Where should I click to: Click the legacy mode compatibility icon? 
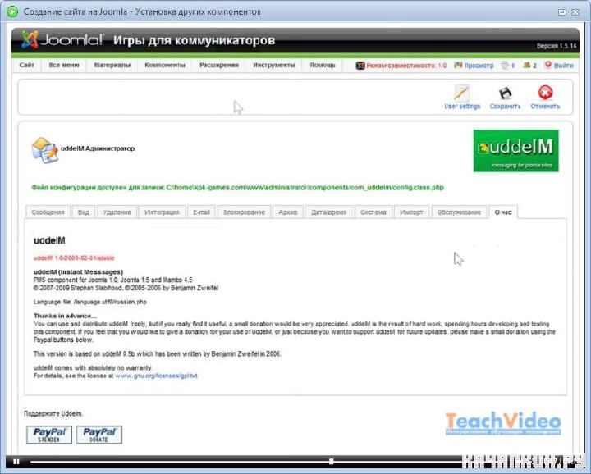[360, 66]
